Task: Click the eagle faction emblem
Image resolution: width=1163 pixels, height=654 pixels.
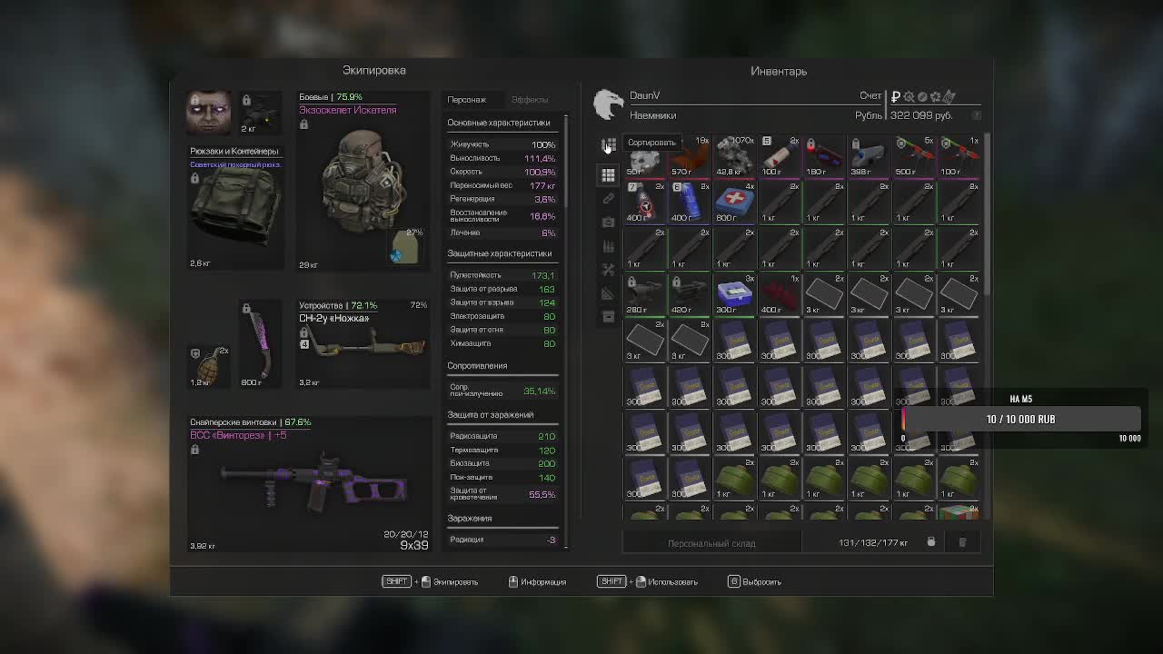Action: [608, 104]
